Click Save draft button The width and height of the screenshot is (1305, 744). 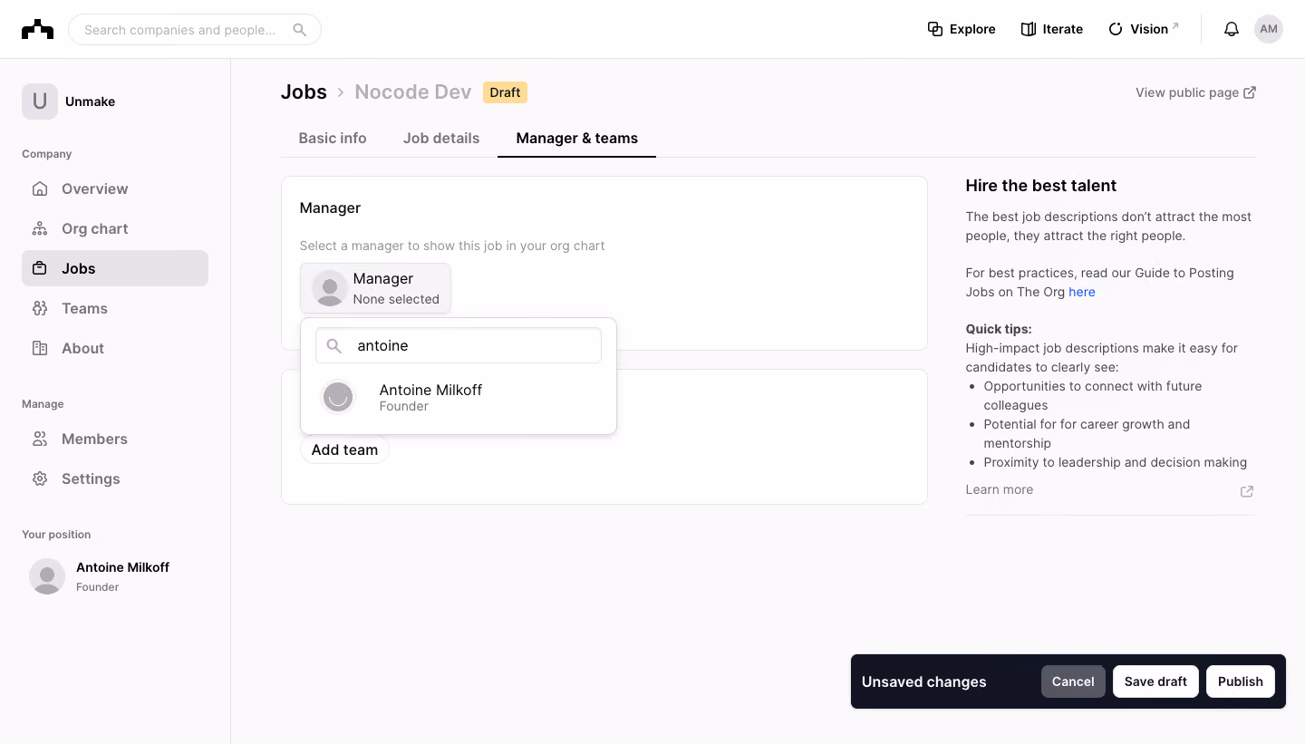pos(1155,681)
